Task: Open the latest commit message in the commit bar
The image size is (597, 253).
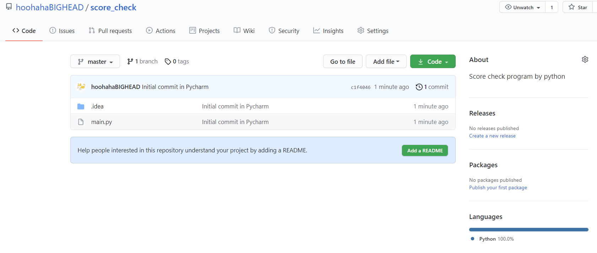Action: (175, 87)
